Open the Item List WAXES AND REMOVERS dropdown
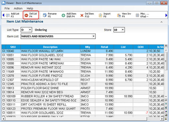Viewport: 169px width, 122px height. point(93,36)
